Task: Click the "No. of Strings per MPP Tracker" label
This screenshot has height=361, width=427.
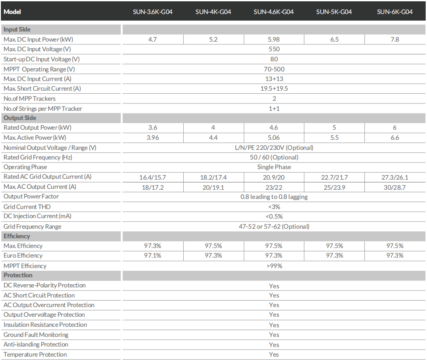Action: (43, 109)
